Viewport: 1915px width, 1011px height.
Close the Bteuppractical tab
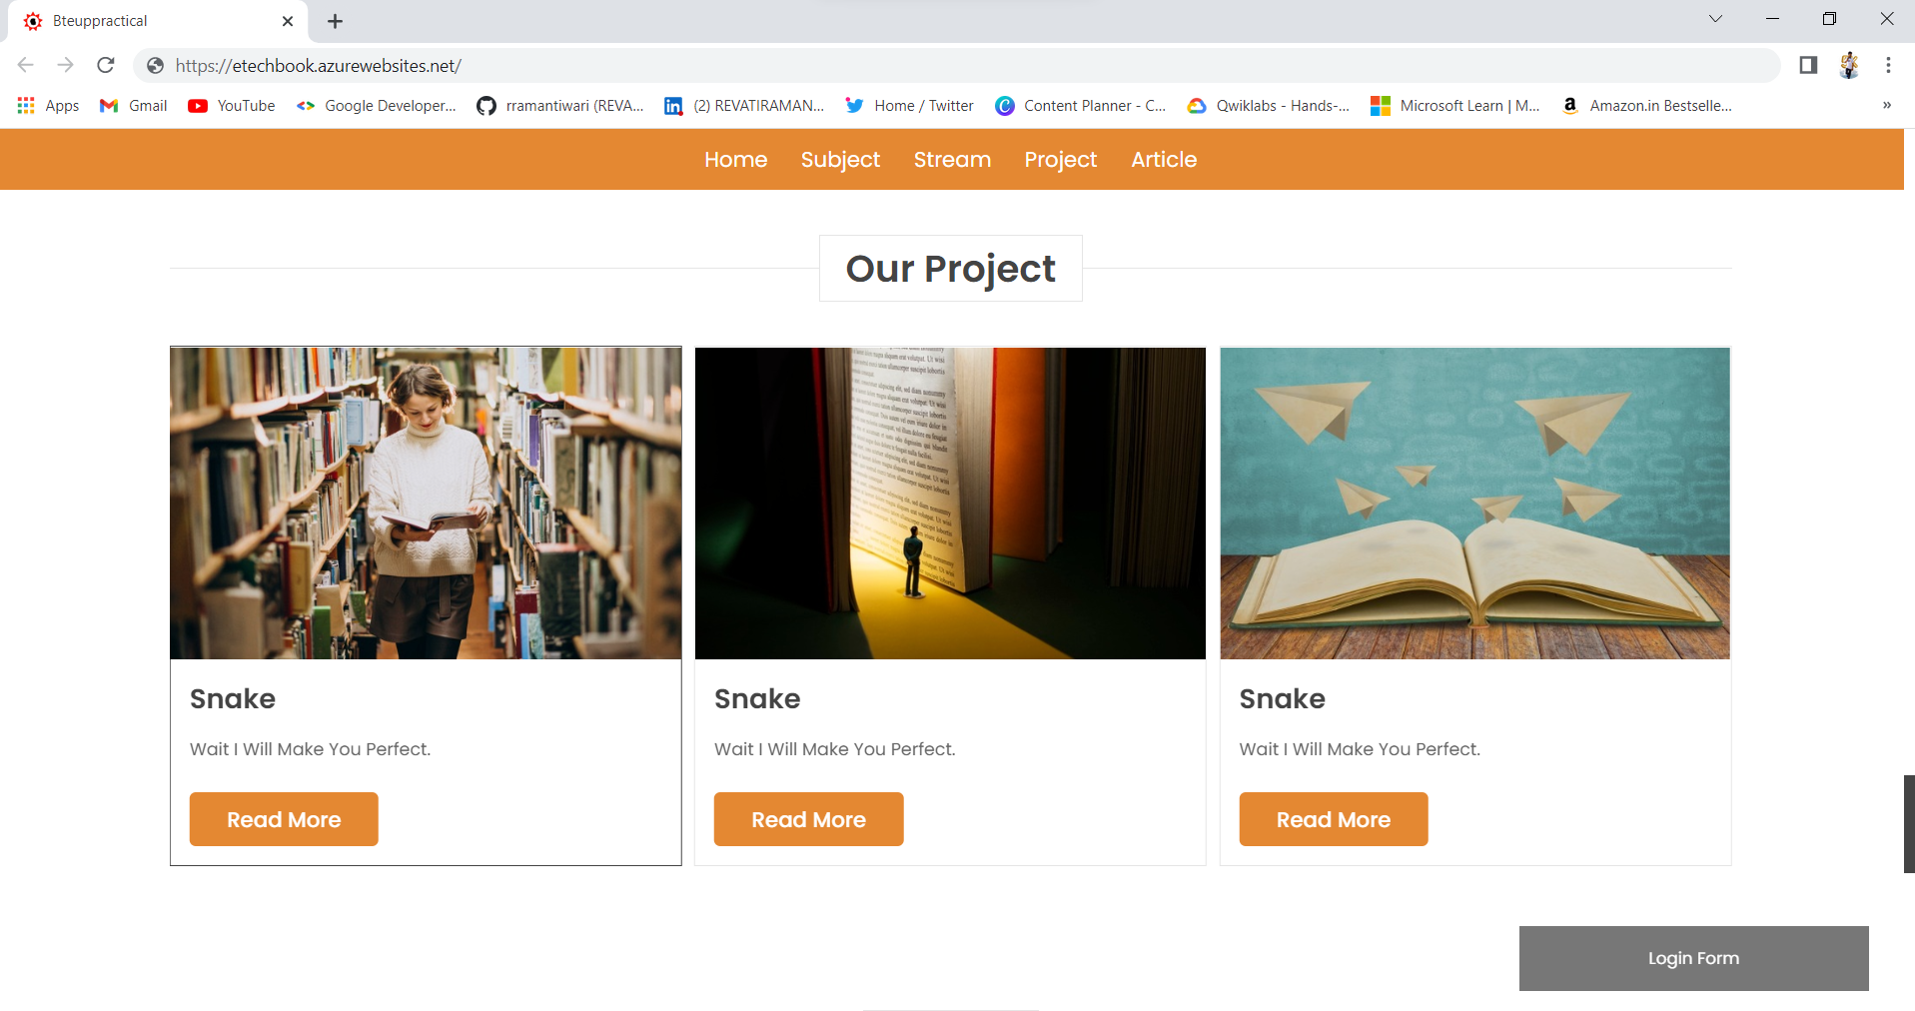pos(288,21)
